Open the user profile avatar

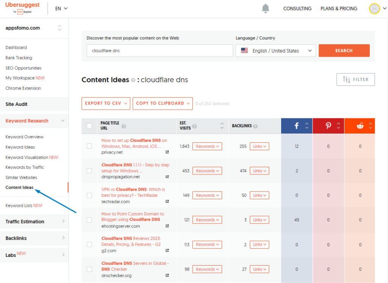tap(374, 8)
